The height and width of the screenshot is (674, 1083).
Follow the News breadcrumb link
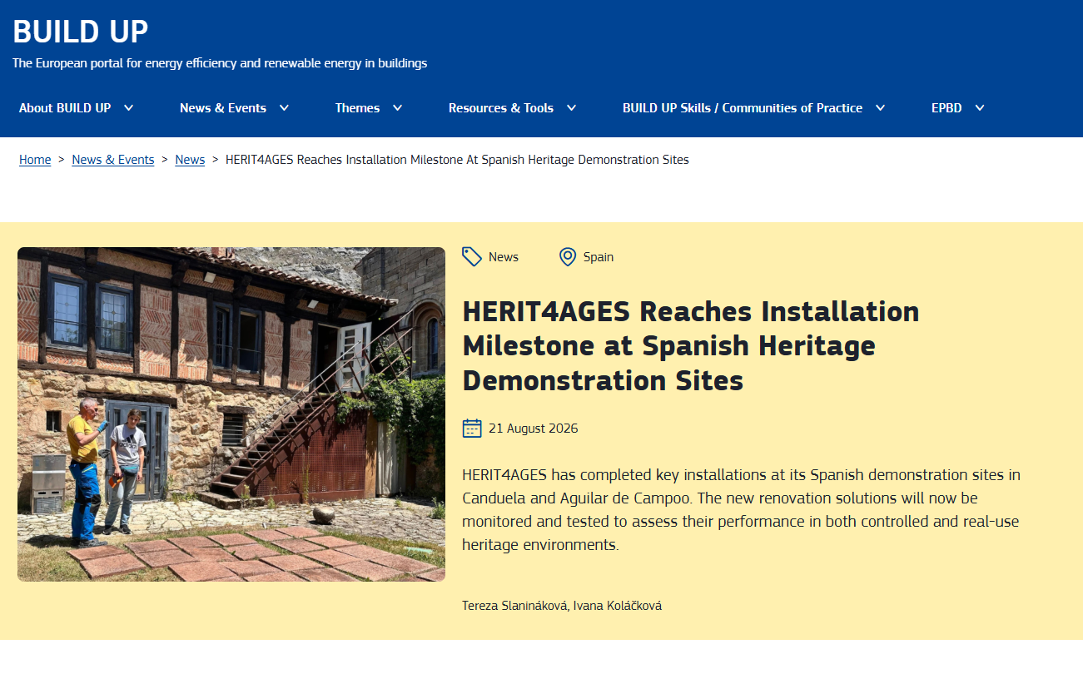click(190, 160)
